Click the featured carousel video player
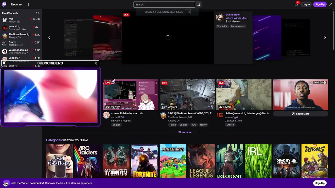Image resolution: width=335 pixels, height=188 pixels. point(168,38)
